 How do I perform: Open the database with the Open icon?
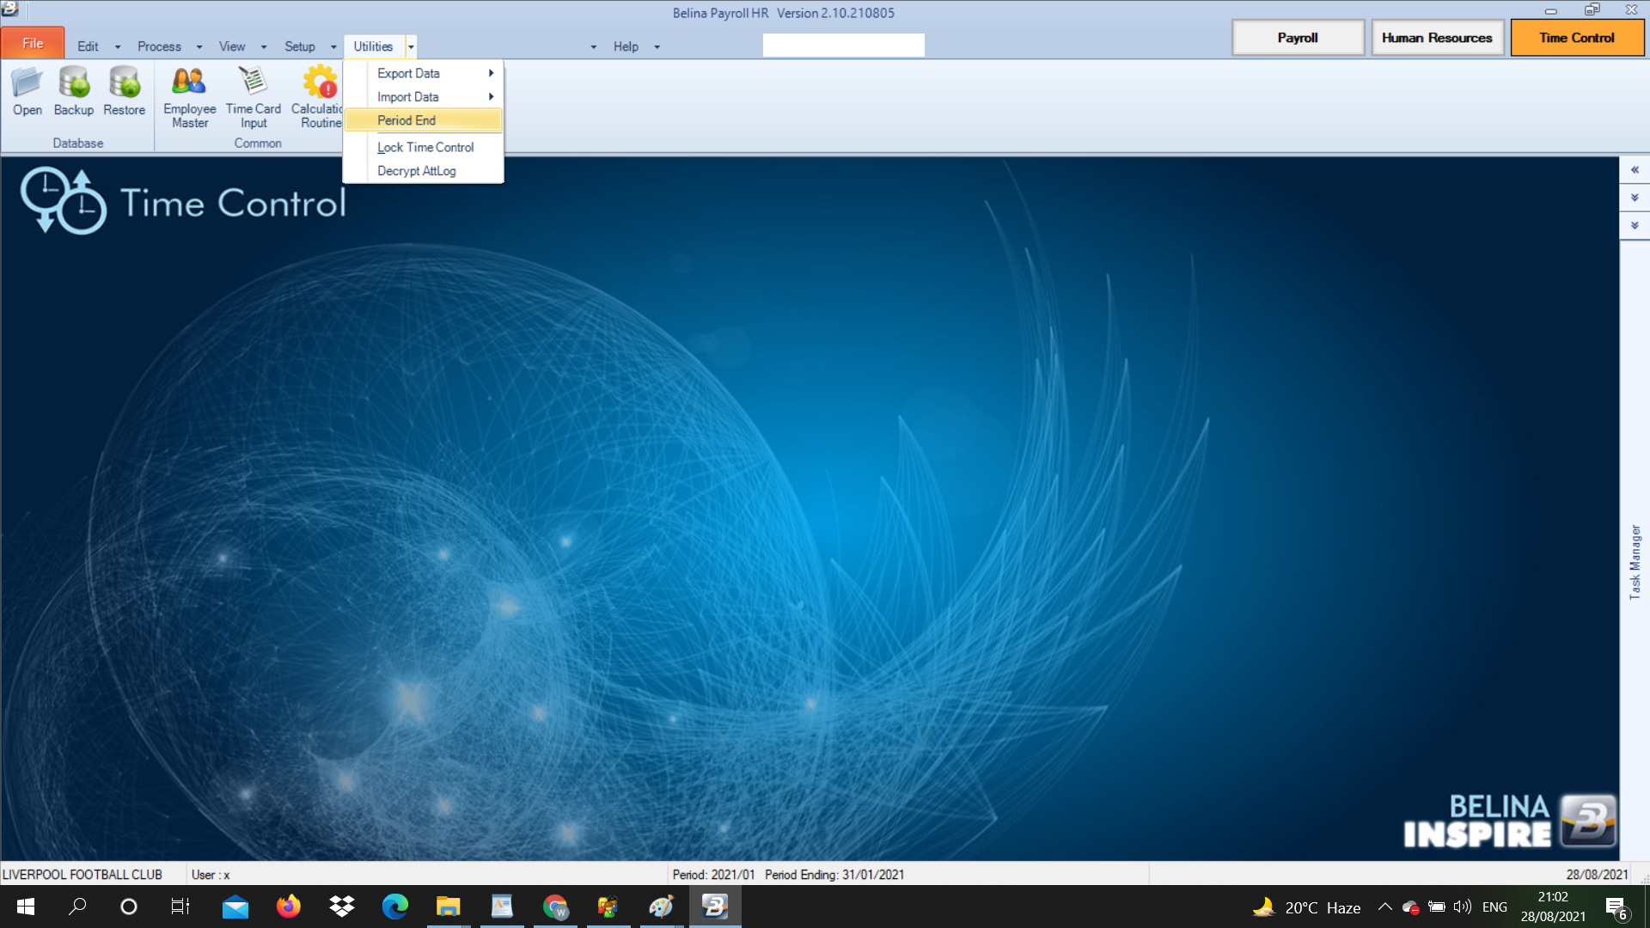pyautogui.click(x=27, y=92)
